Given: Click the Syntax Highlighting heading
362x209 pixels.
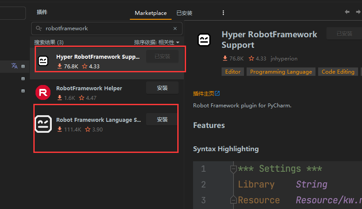Looking at the screenshot, I should (x=226, y=149).
